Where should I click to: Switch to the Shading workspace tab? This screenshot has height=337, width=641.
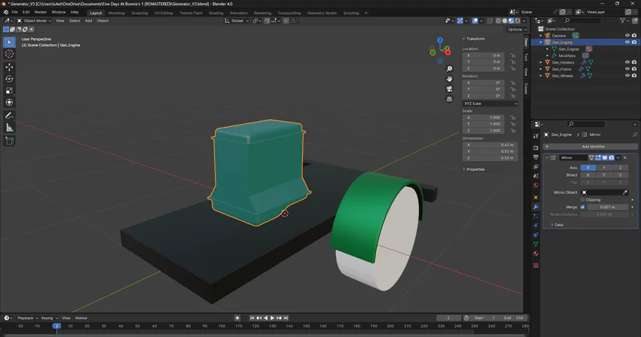[216, 13]
